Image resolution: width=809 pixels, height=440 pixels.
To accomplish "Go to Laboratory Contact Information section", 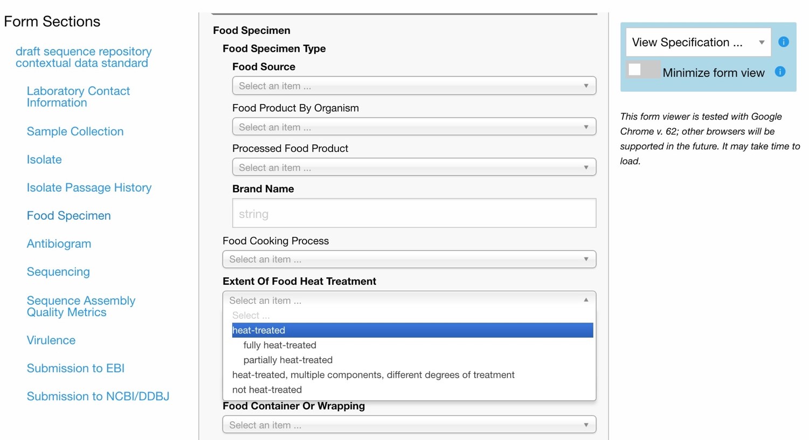I will [78, 97].
